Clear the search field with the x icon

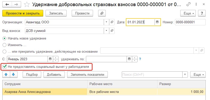[185, 74]
